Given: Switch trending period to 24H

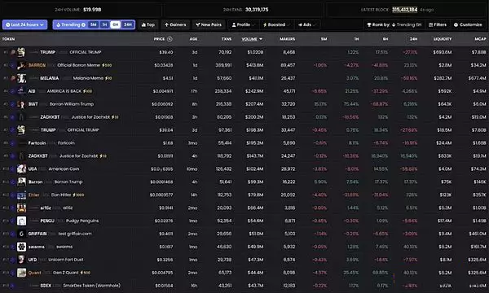Looking at the screenshot, I should (128, 24).
